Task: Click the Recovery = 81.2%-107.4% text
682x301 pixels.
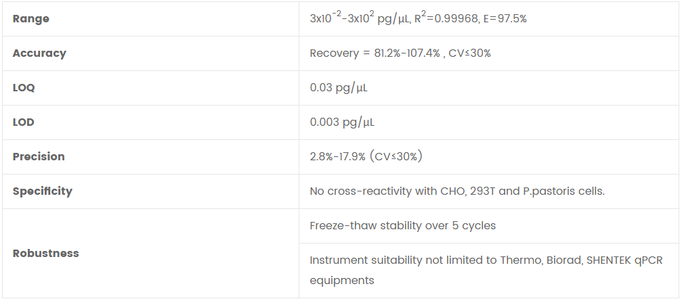Action: 375,53
